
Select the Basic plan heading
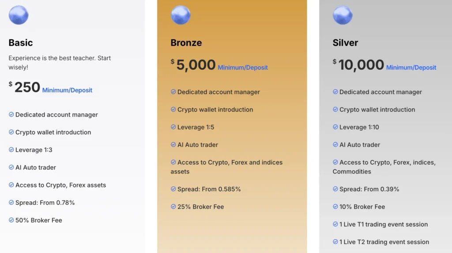(x=21, y=43)
